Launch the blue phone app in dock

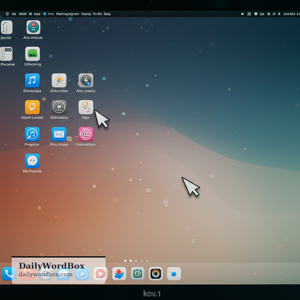pyautogui.click(x=9, y=274)
